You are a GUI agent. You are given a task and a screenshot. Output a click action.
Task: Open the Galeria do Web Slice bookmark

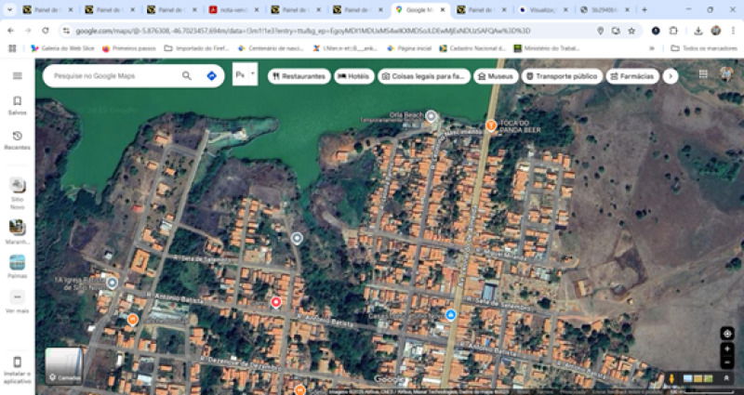pyautogui.click(x=62, y=48)
